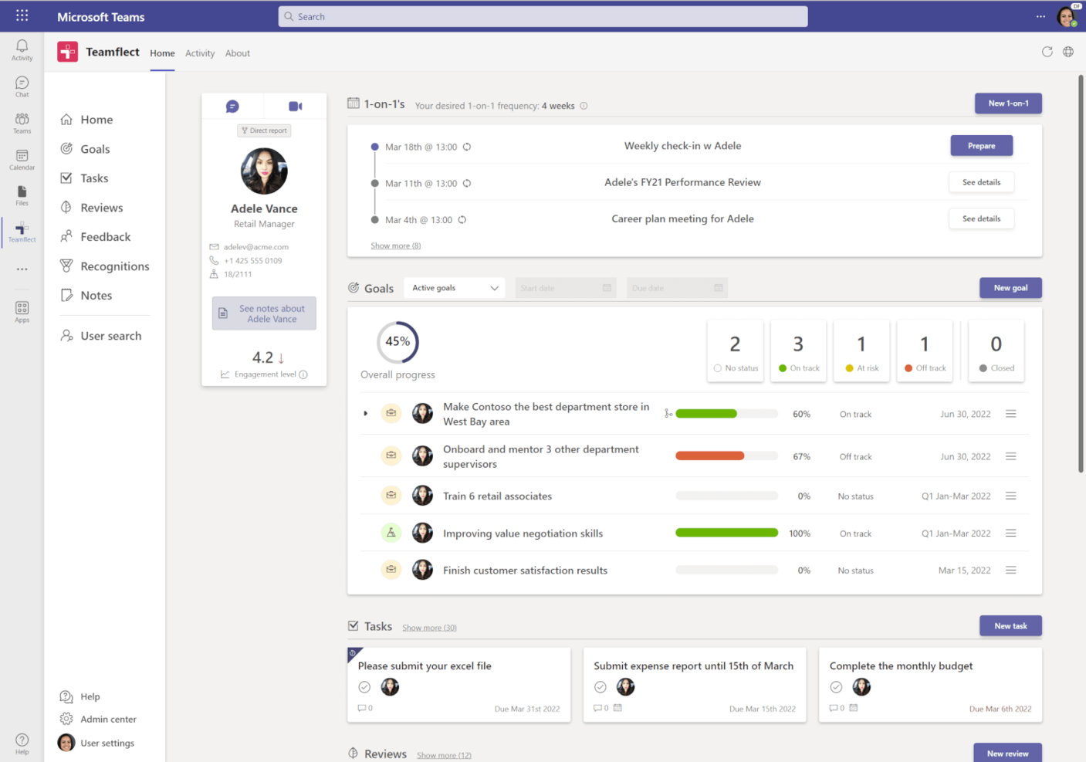Mark Please submit your excel file complete
Screen dimensions: 1086x762
364,687
